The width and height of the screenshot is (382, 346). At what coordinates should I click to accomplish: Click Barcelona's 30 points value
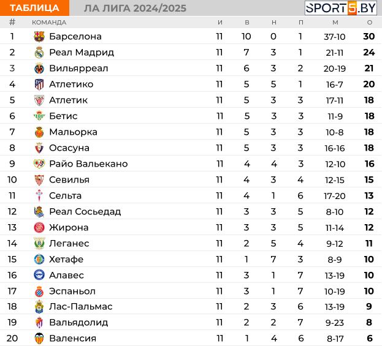(x=369, y=37)
